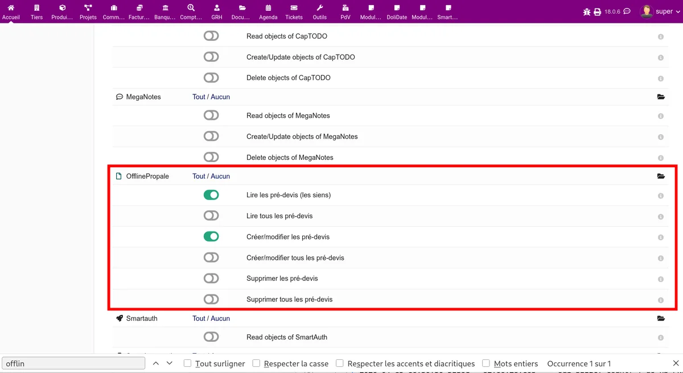The width and height of the screenshot is (683, 373).
Task: Open the Tiers menu icon
Action: click(x=37, y=8)
